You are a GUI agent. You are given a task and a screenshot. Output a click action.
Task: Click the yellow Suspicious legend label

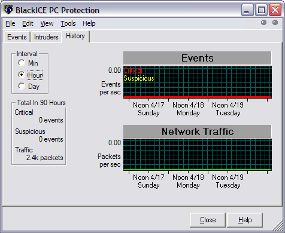click(139, 78)
